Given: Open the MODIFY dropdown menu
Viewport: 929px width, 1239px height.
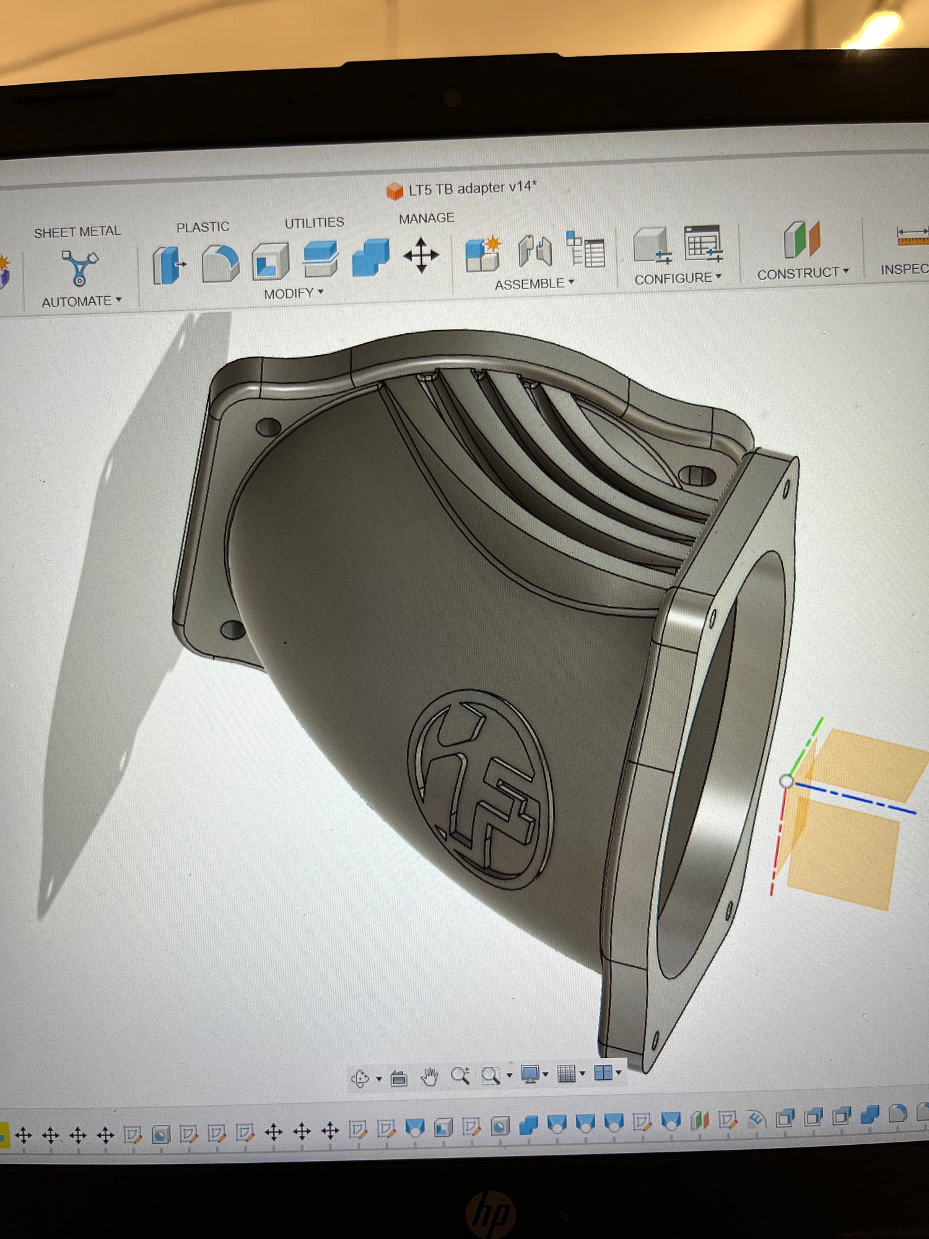Looking at the screenshot, I should tap(294, 294).
